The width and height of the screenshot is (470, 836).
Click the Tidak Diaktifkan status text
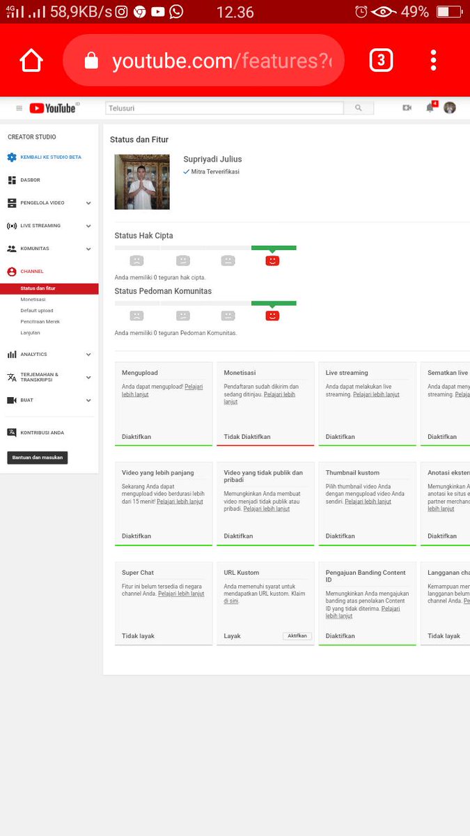(x=247, y=437)
